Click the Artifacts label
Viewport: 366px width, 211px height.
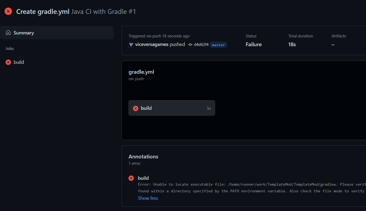point(339,36)
